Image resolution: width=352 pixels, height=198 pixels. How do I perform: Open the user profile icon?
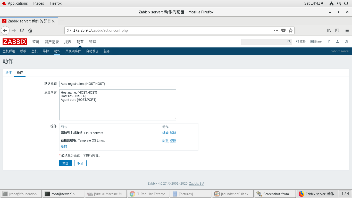click(338, 42)
